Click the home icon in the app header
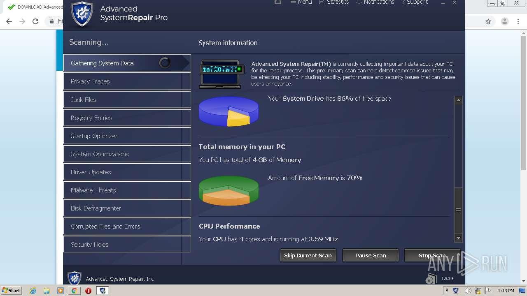527x296 pixels. coord(278,2)
